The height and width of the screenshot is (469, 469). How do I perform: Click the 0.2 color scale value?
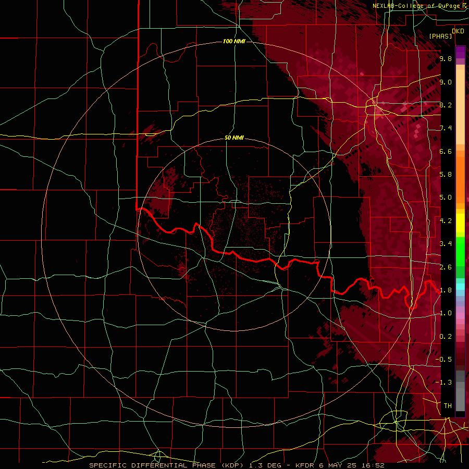pyautogui.click(x=446, y=337)
